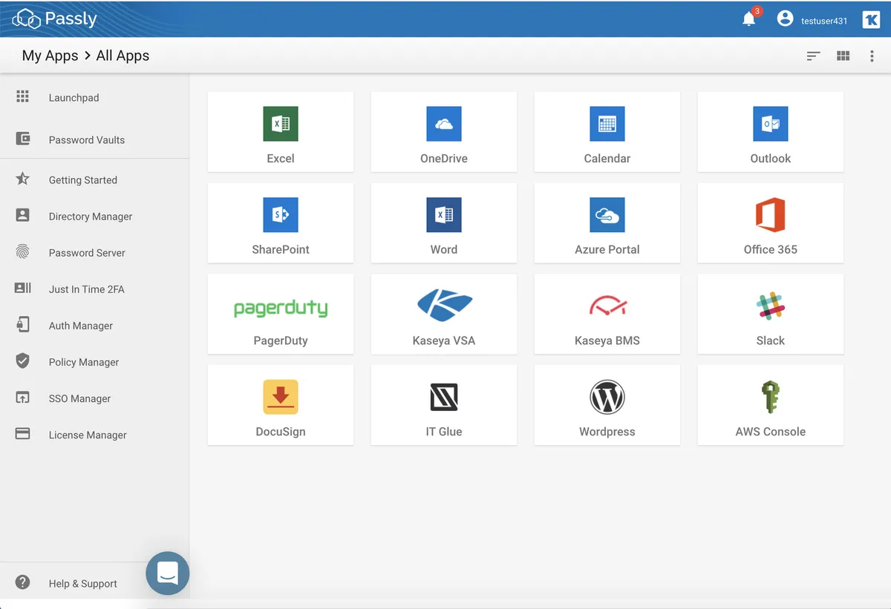891x609 pixels.
Task: Launch the Kaseya VSA icon
Action: click(x=444, y=306)
